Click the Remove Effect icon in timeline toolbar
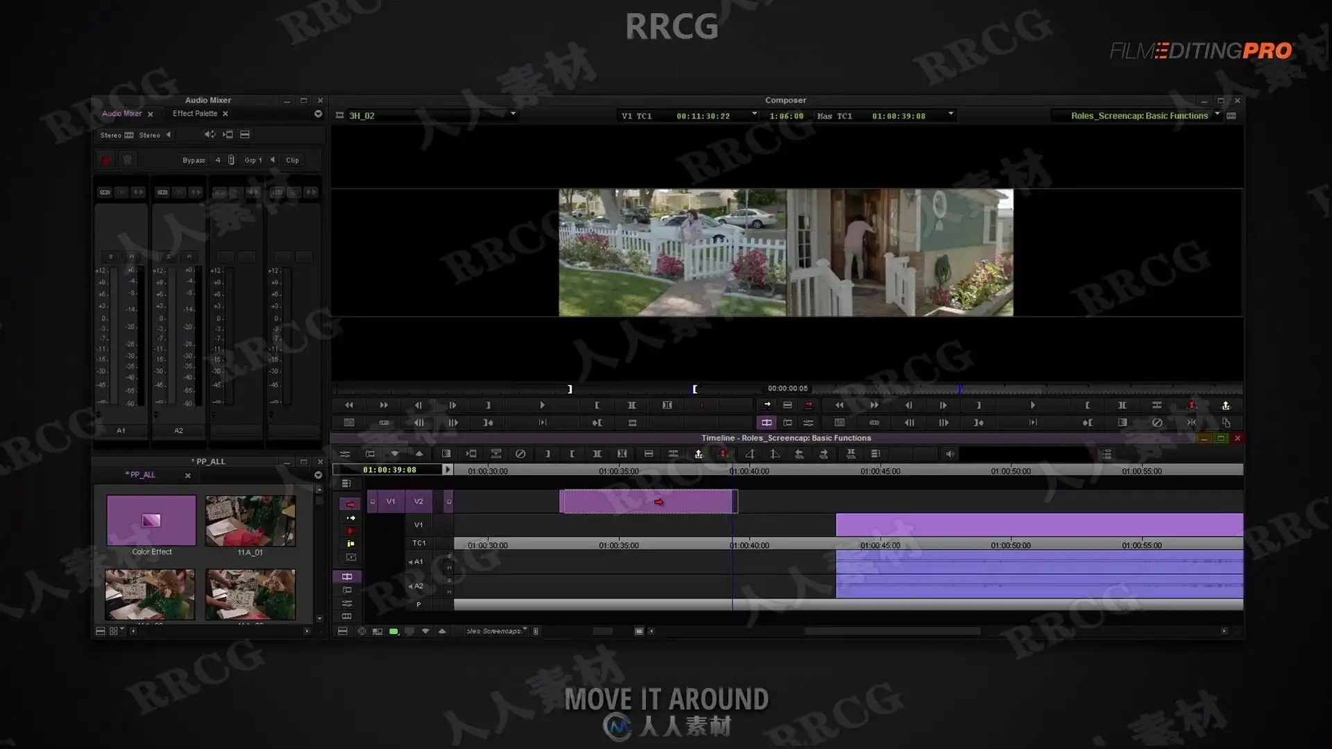The image size is (1332, 749). (x=520, y=454)
